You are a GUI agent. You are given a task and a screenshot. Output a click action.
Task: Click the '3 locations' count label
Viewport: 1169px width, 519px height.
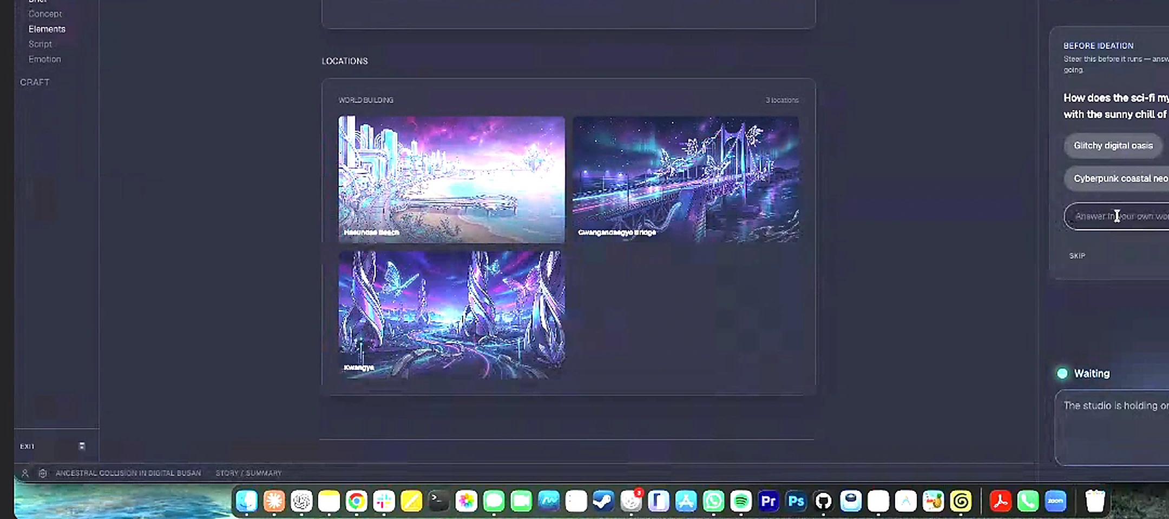[782, 100]
